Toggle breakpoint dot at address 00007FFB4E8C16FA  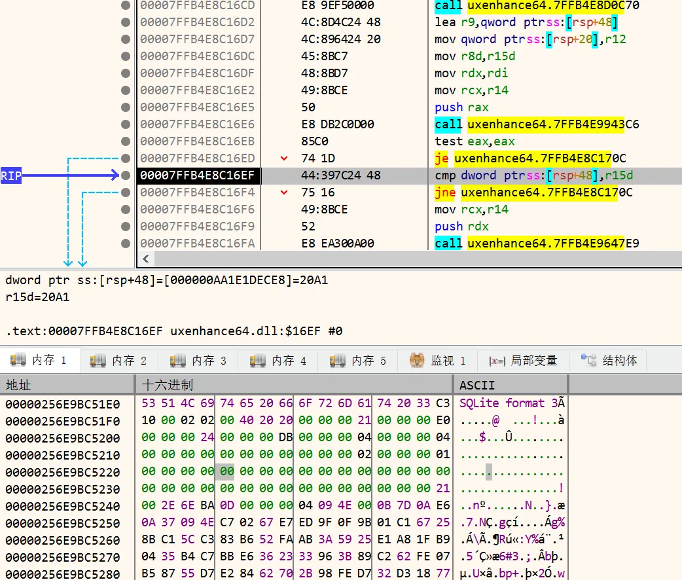pos(126,244)
